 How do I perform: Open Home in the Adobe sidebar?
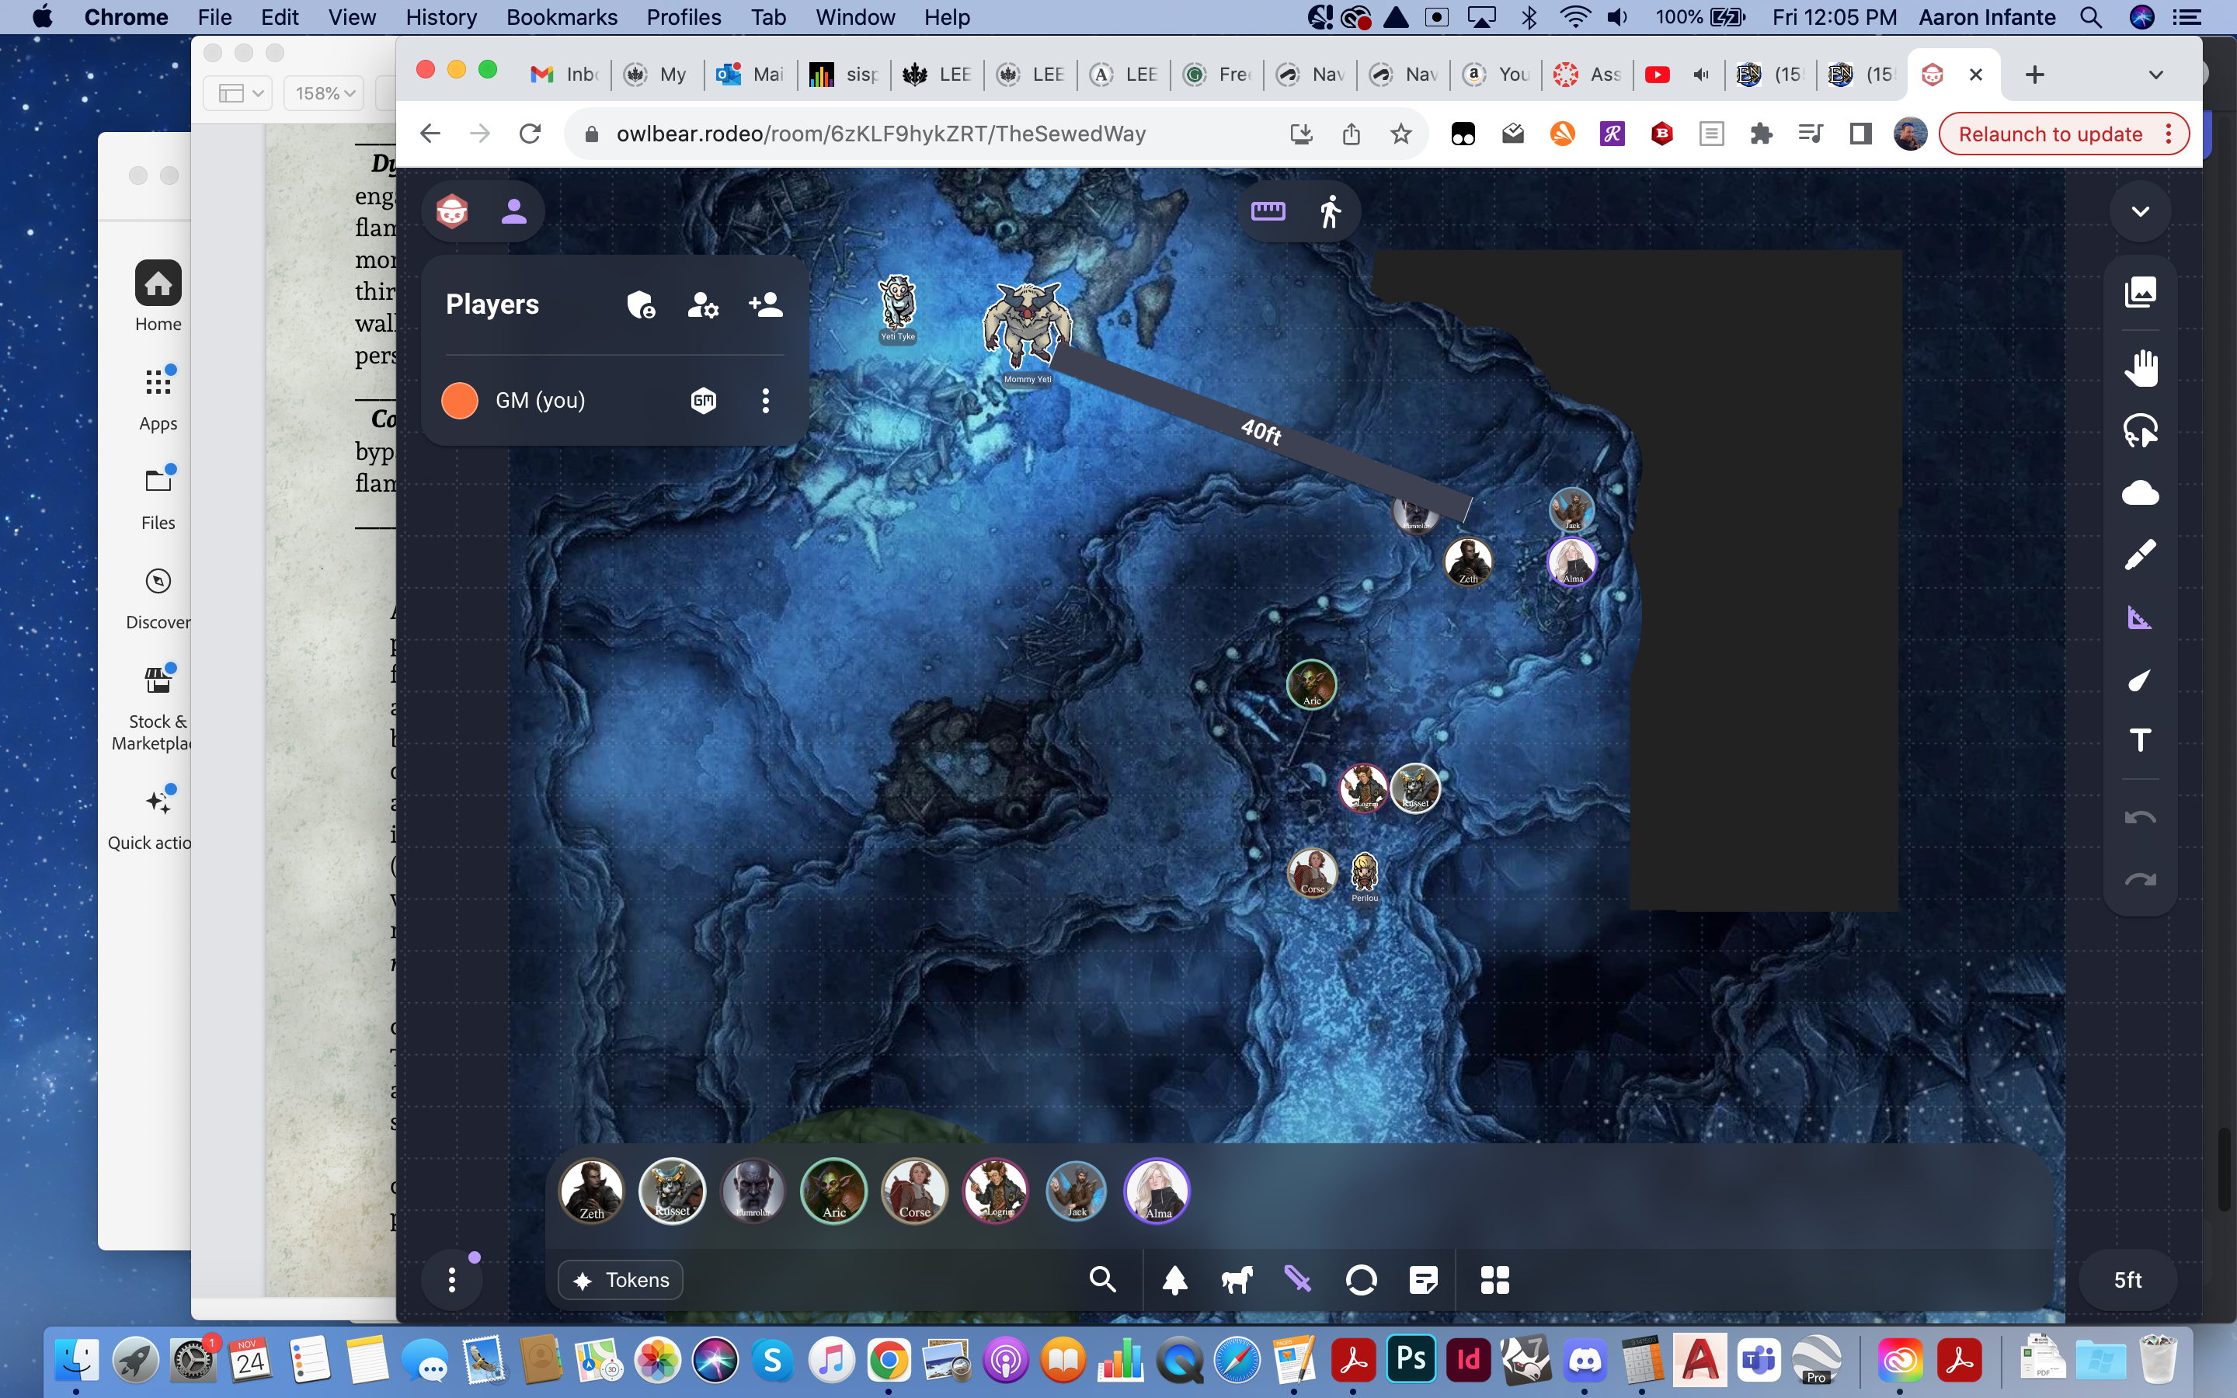[x=158, y=296]
